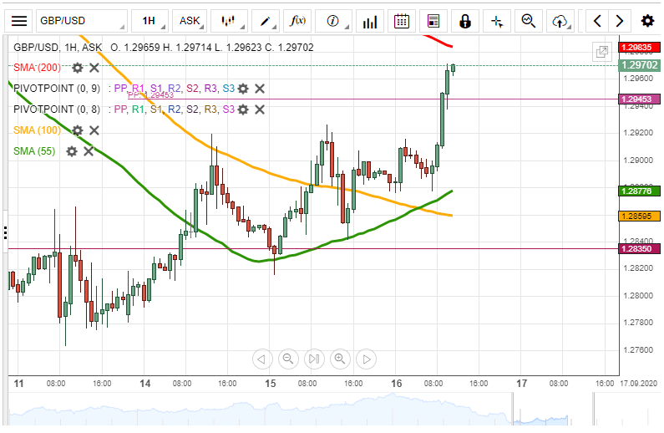
Task: Switch the ASK price side dropdown
Action: click(190, 21)
